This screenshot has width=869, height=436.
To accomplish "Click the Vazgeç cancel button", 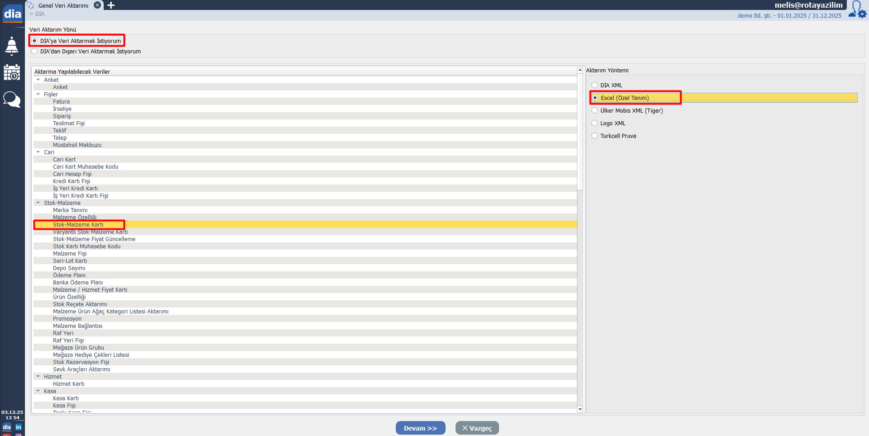I will tap(477, 428).
